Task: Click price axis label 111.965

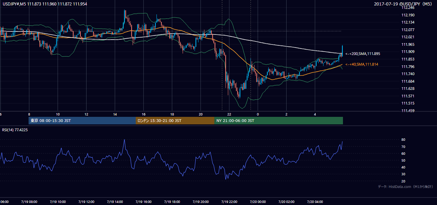Action: [x=409, y=44]
